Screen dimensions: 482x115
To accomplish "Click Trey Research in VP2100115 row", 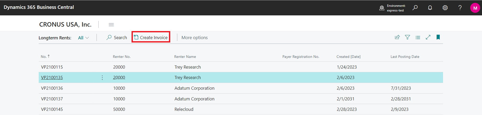I will click(x=188, y=67).
